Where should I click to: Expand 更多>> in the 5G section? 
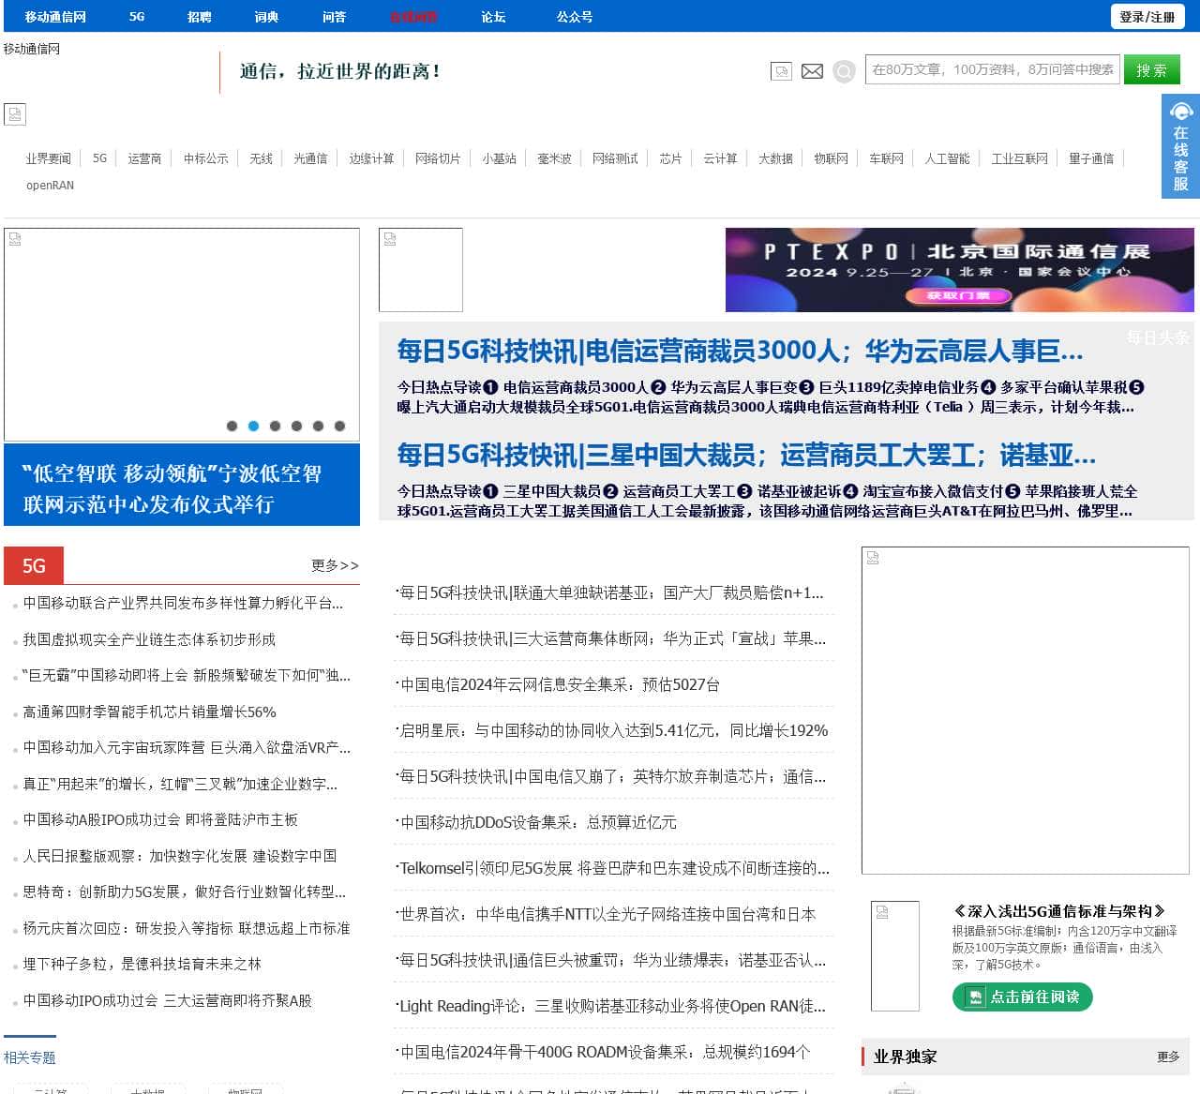coord(334,565)
